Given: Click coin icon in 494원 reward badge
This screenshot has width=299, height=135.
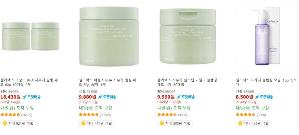Looking at the screenshot, I should [x=83, y=123].
